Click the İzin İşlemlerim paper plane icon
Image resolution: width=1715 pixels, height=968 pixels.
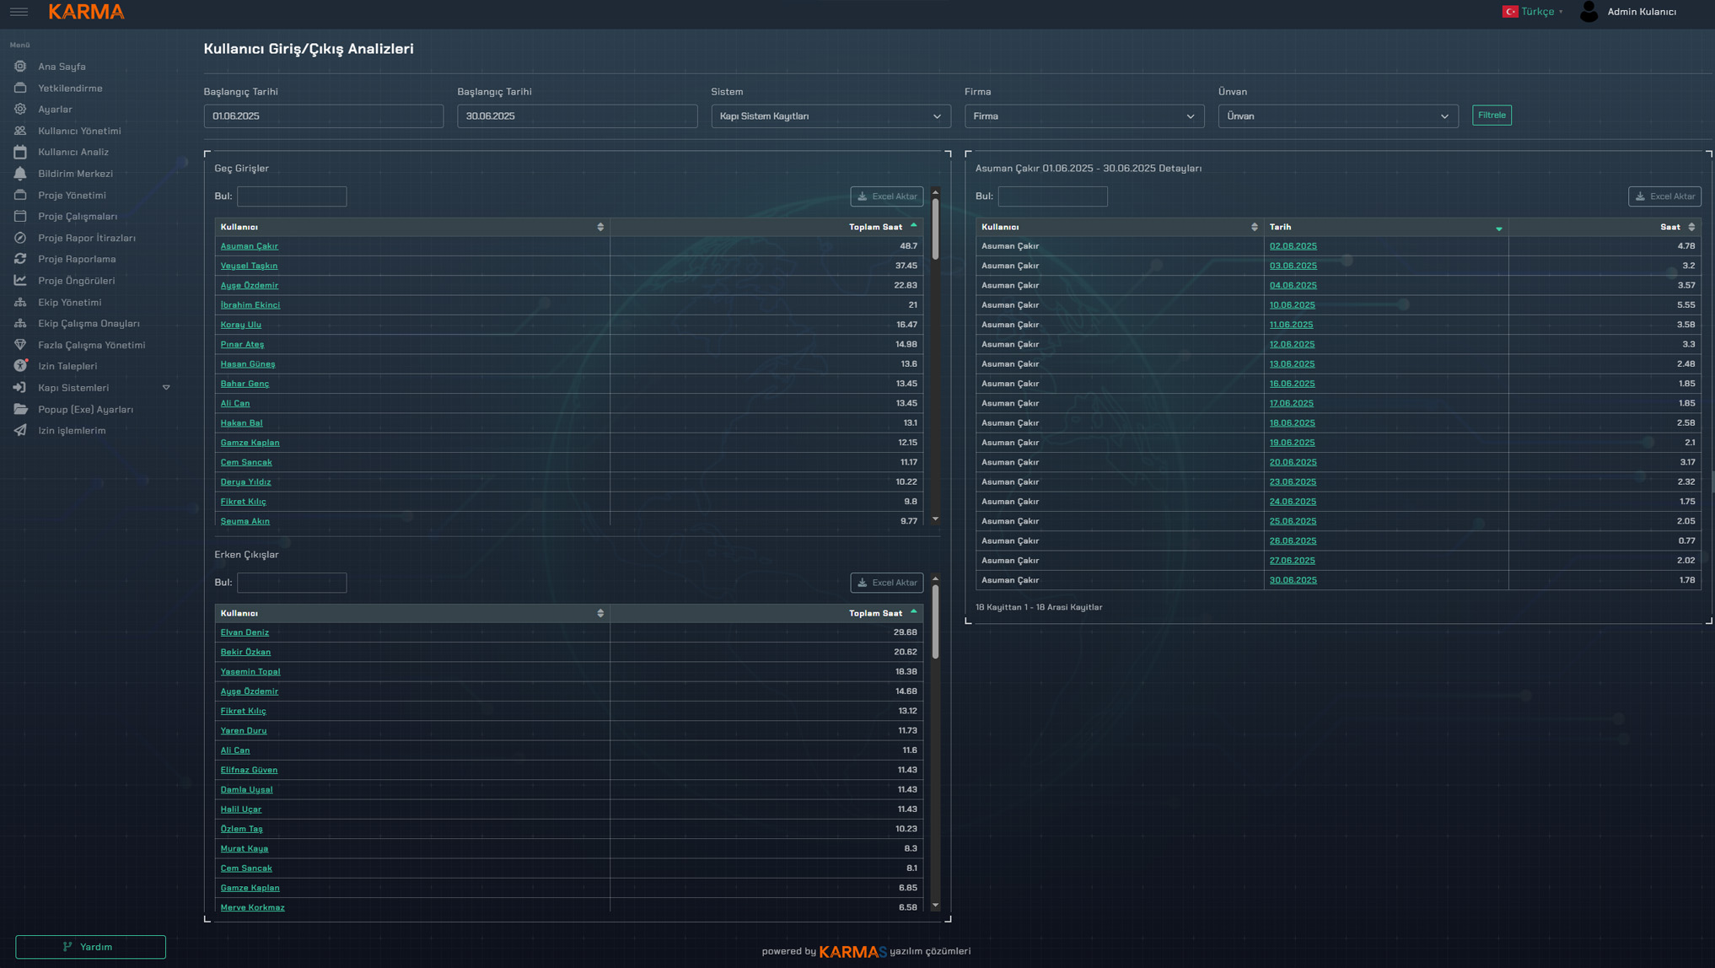click(x=20, y=431)
